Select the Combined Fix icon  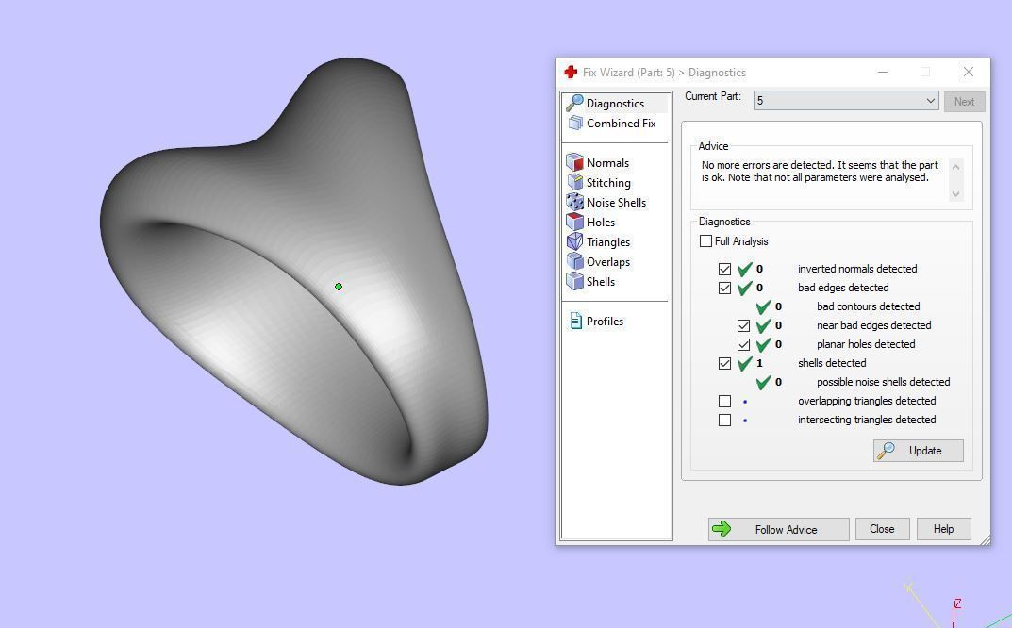click(x=575, y=123)
